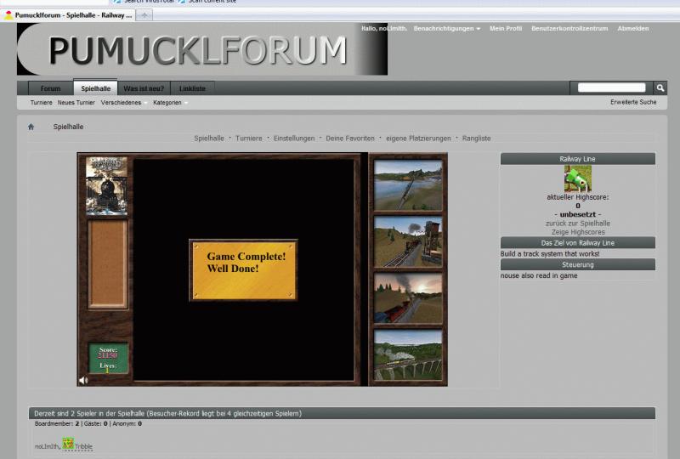This screenshot has width=680, height=459.
Task: Click Turniere link in arcade menu
Action: pos(248,139)
